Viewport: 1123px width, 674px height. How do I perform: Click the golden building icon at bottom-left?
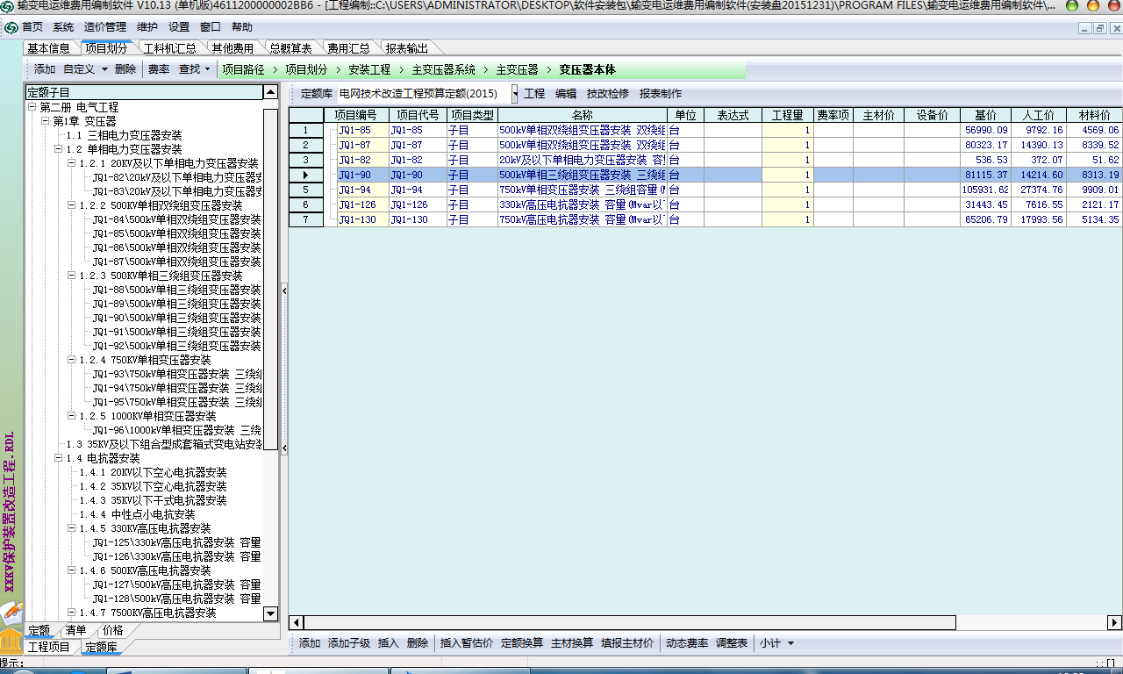pos(11,637)
